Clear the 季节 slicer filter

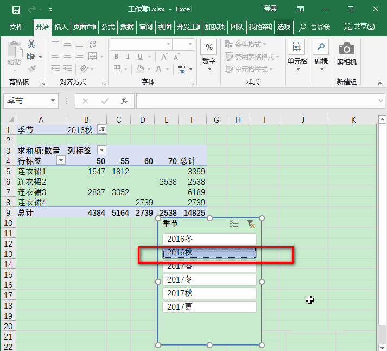point(250,223)
